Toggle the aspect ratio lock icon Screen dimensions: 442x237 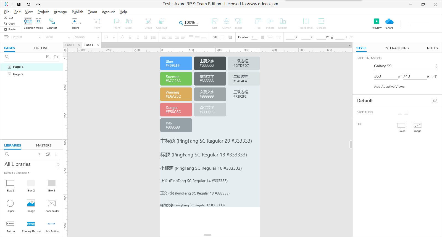(x=332, y=37)
